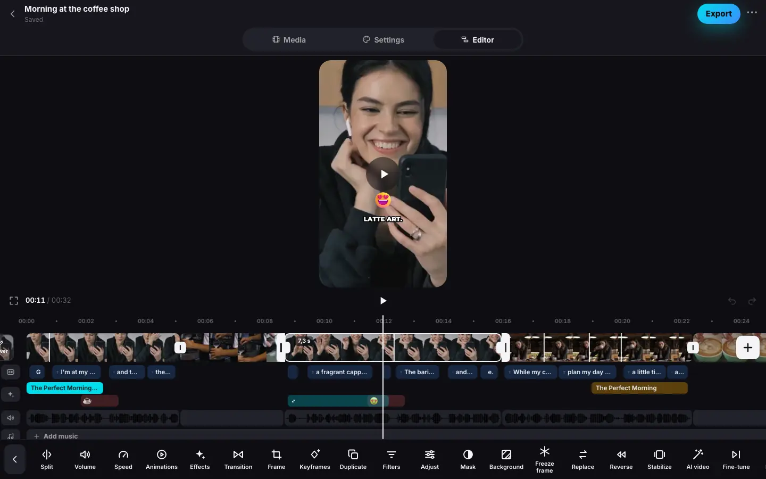766x479 pixels.
Task: Undo the last action
Action: pos(732,301)
